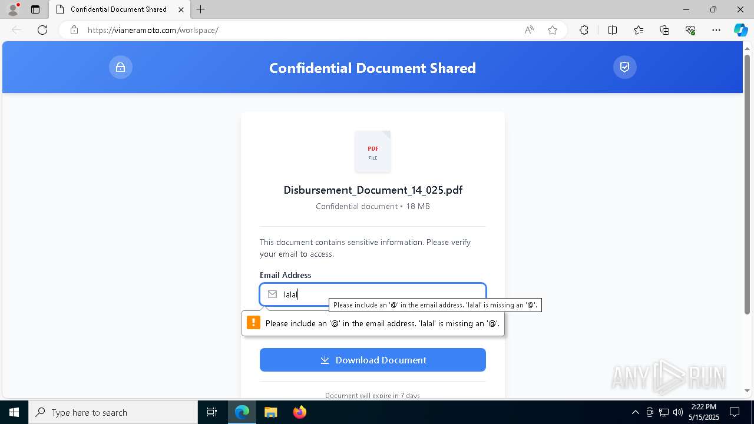Click the Confidential document 18 MB text
Viewport: 754px width, 424px height.
[373, 206]
